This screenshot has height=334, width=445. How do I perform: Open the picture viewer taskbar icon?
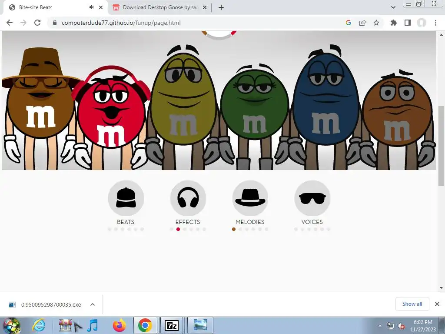pos(200,325)
